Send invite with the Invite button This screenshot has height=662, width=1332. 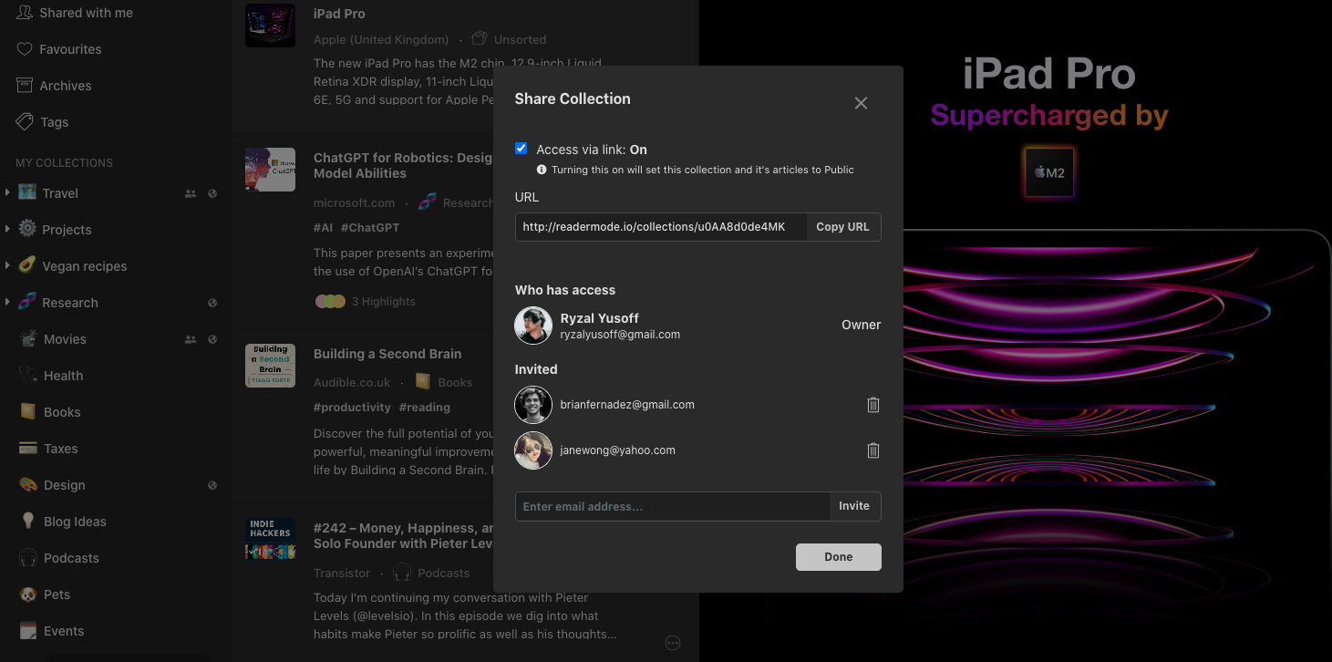coord(854,506)
